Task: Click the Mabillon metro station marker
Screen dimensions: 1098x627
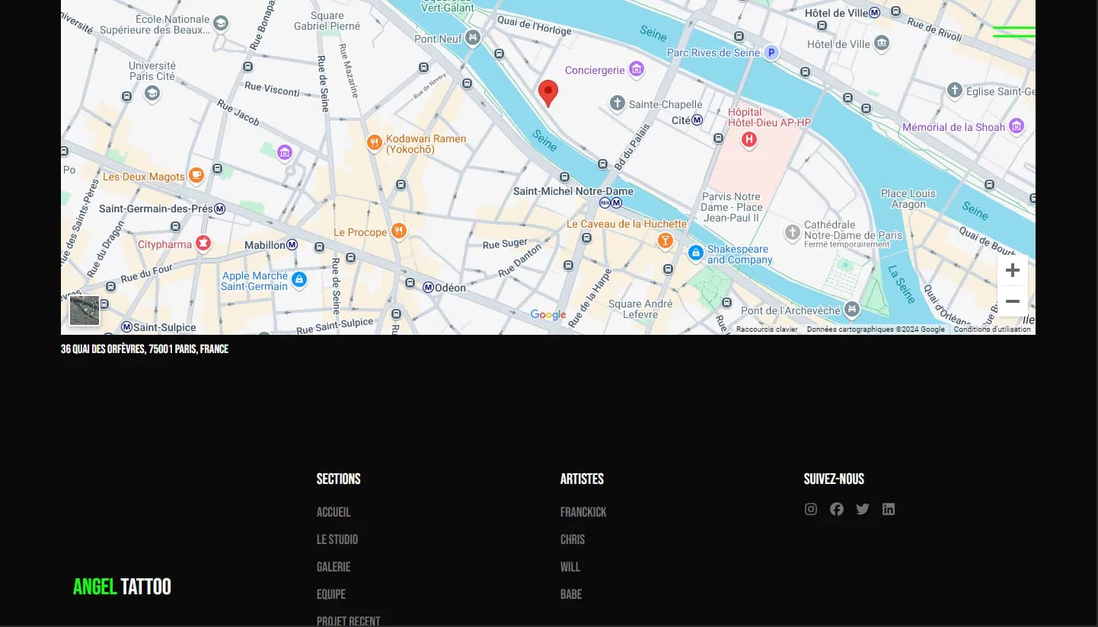Action: [x=292, y=245]
